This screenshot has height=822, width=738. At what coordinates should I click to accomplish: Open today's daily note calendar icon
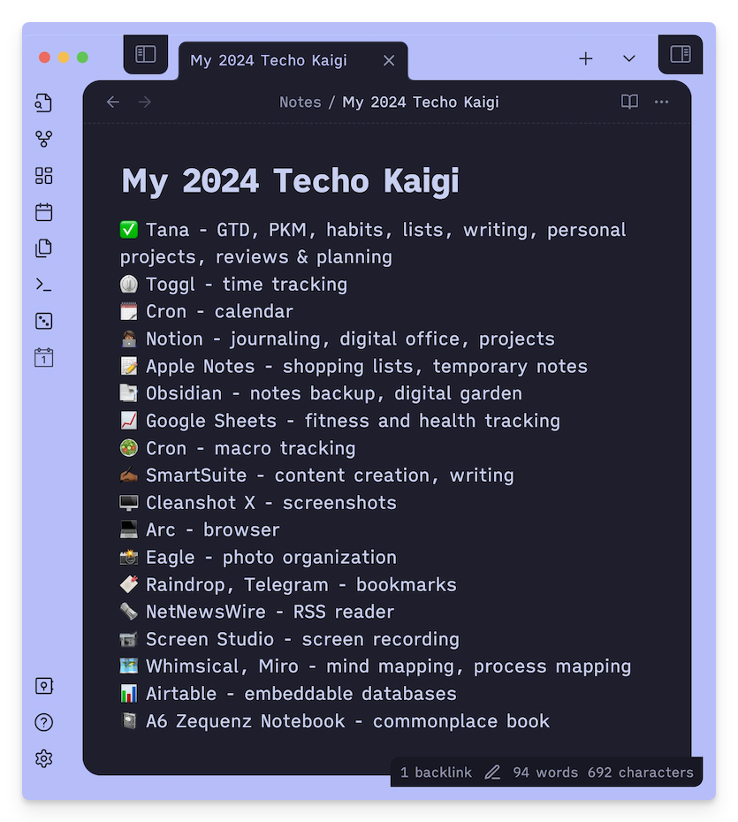(x=43, y=212)
